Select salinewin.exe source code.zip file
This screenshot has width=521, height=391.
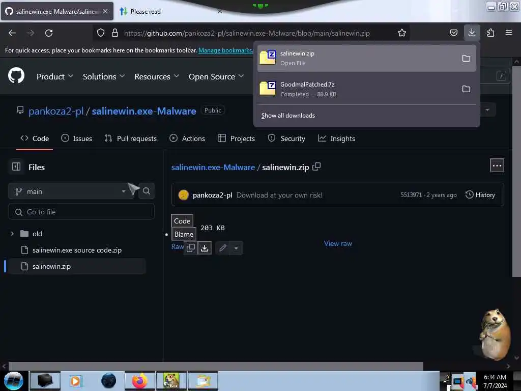pyautogui.click(x=77, y=250)
